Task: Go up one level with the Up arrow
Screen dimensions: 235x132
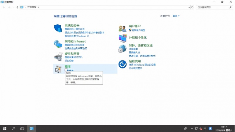Action: (17, 7)
